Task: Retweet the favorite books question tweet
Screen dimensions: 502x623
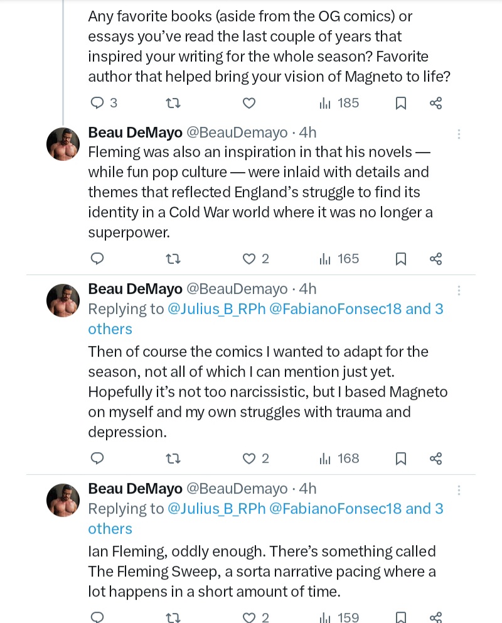Action: coord(173,104)
